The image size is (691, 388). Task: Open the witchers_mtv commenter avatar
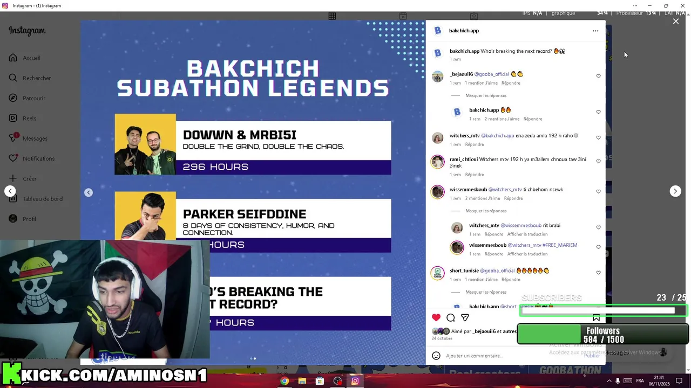438,138
